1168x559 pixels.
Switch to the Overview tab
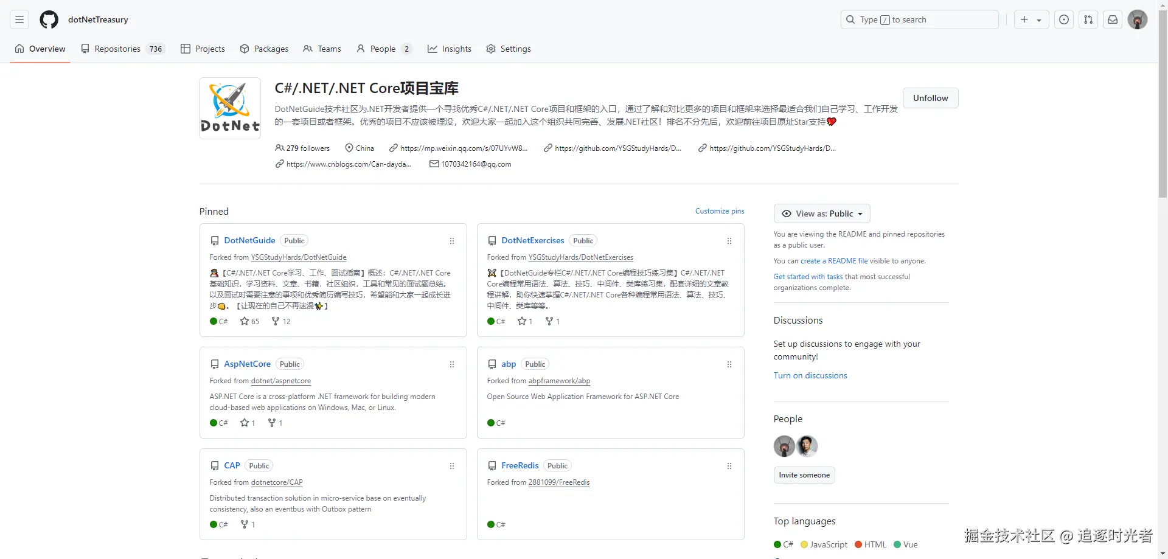tap(40, 49)
